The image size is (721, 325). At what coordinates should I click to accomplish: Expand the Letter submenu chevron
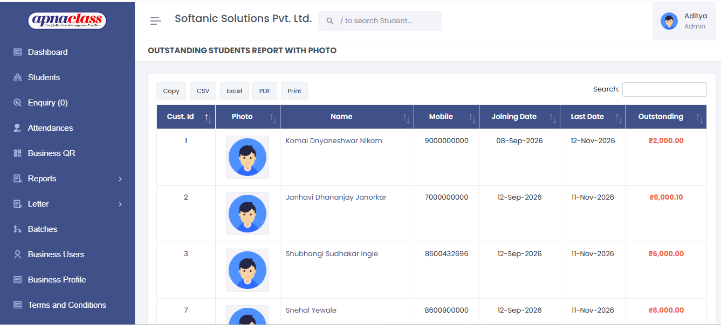pos(120,204)
